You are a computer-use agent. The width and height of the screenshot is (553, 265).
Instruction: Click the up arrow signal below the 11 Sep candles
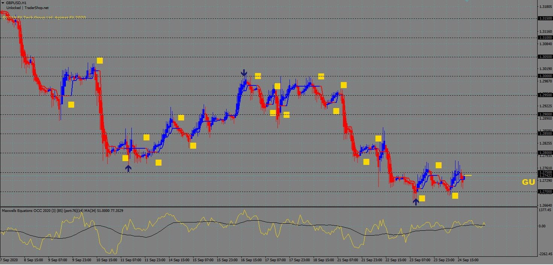[x=128, y=168]
